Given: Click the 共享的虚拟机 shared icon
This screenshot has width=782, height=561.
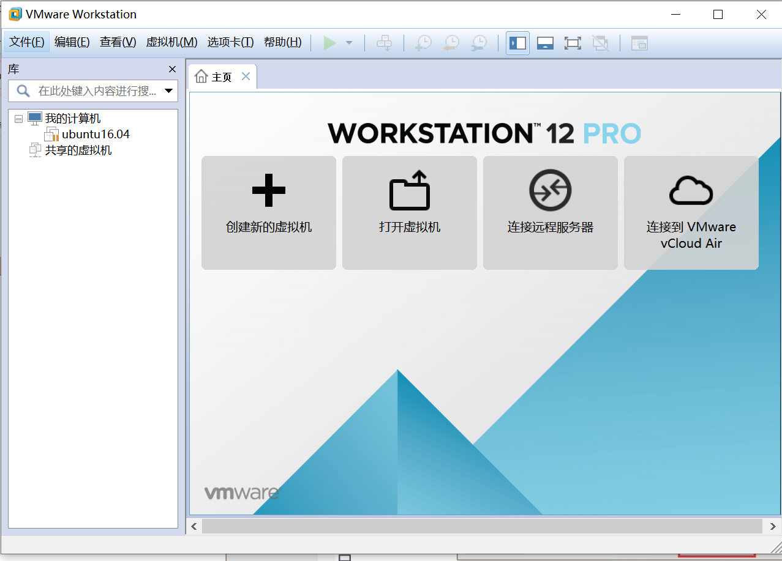Looking at the screenshot, I should [x=36, y=150].
